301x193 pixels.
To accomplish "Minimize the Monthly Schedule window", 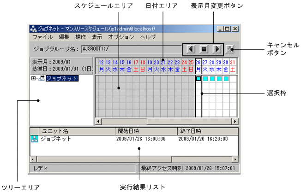I will tap(220, 29).
